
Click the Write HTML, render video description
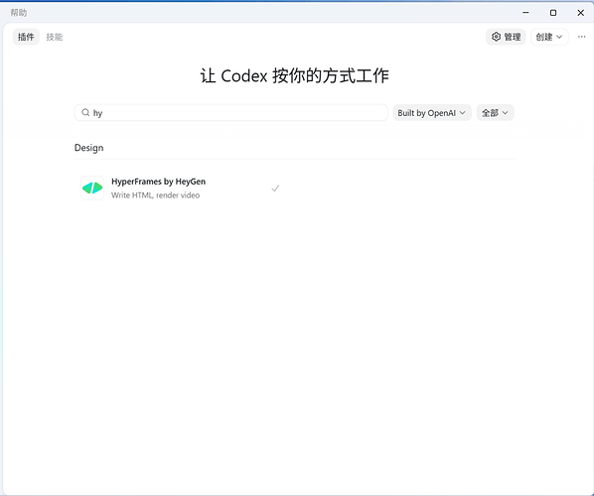[x=155, y=195]
